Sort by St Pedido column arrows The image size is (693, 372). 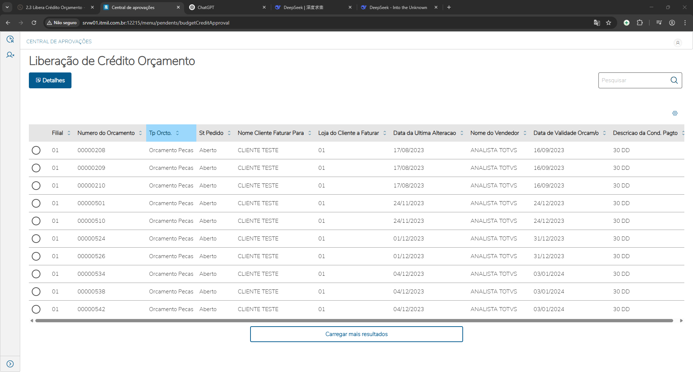pos(229,133)
